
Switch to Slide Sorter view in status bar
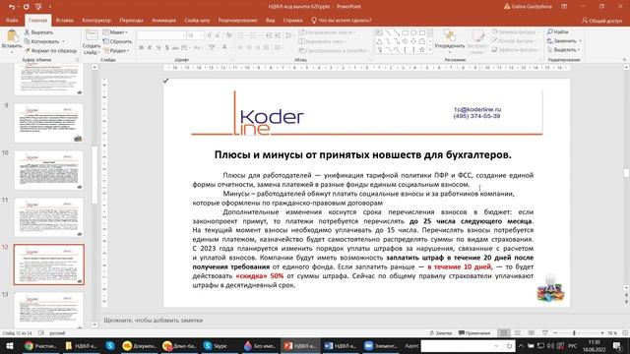point(518,333)
